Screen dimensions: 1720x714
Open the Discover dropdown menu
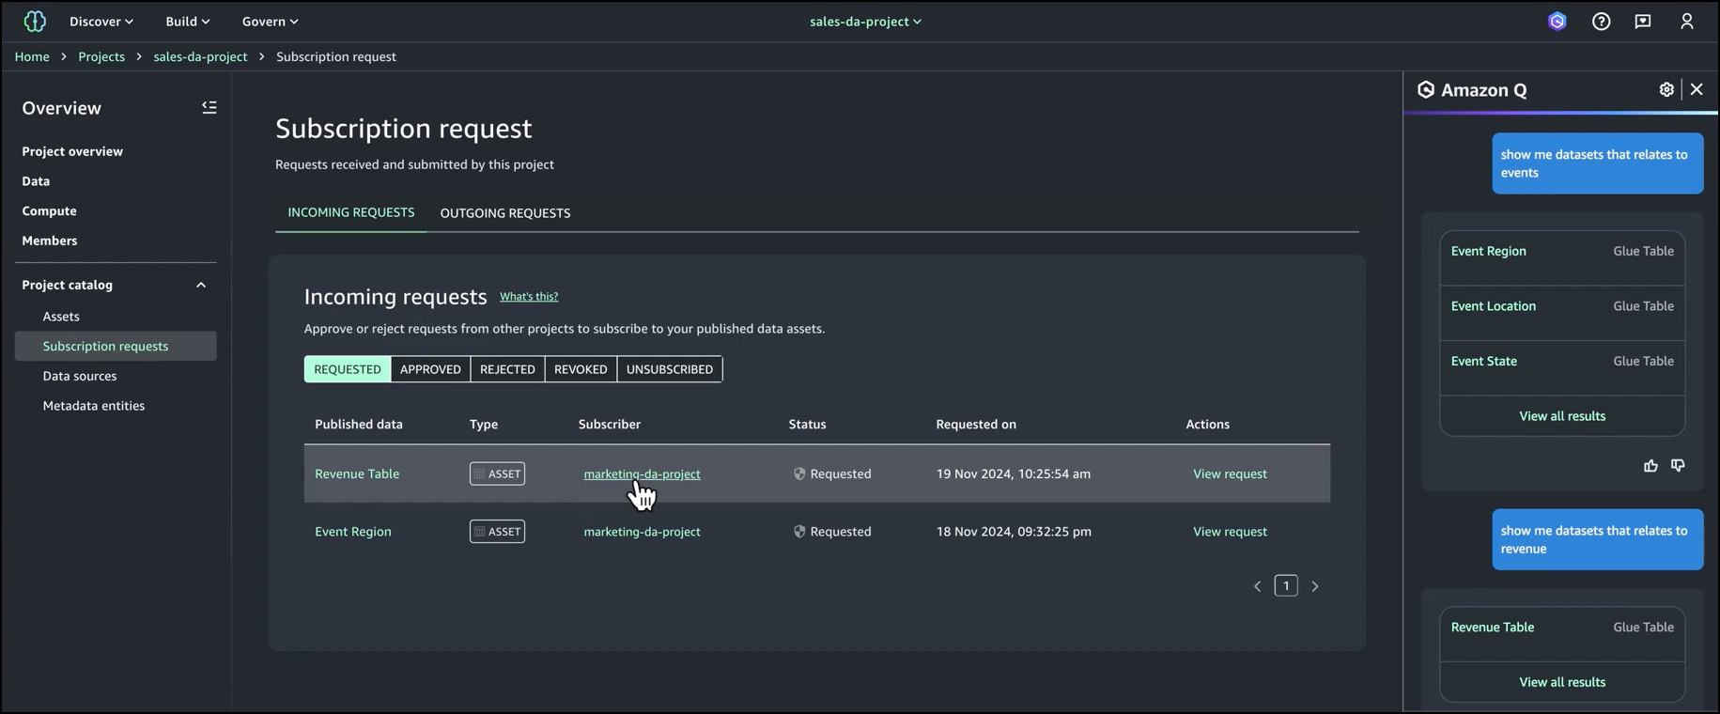pos(101,21)
